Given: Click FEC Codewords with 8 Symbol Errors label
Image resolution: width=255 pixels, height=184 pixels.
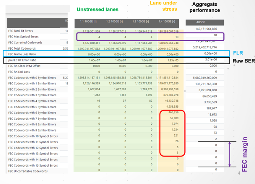Looking at the screenshot, I should (x=32, y=124).
